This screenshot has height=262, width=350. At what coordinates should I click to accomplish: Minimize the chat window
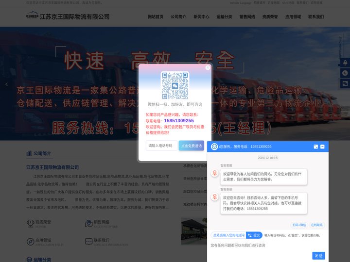coord(322,147)
